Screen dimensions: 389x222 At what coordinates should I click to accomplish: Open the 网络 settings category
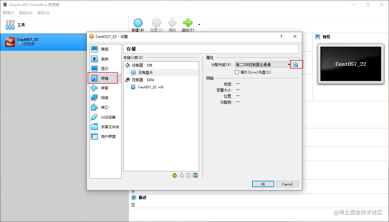click(105, 98)
